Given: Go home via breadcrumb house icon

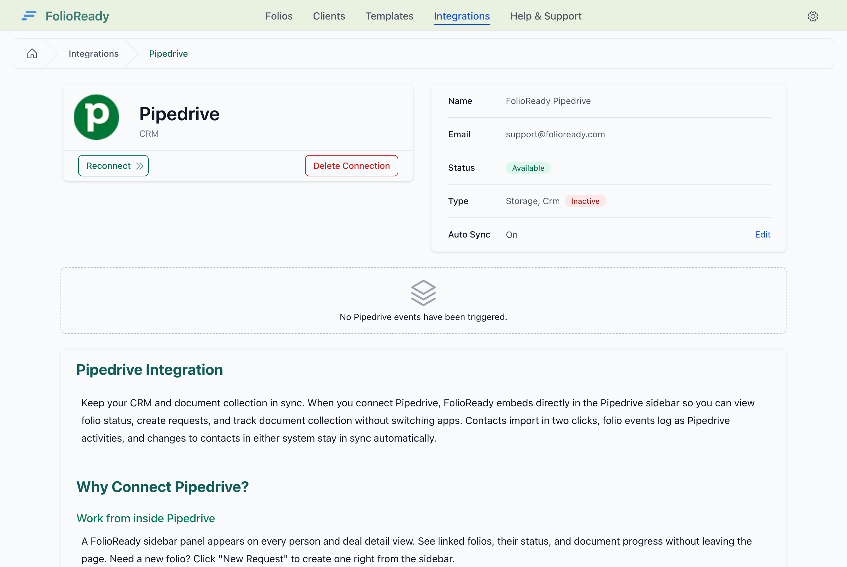Looking at the screenshot, I should point(32,54).
